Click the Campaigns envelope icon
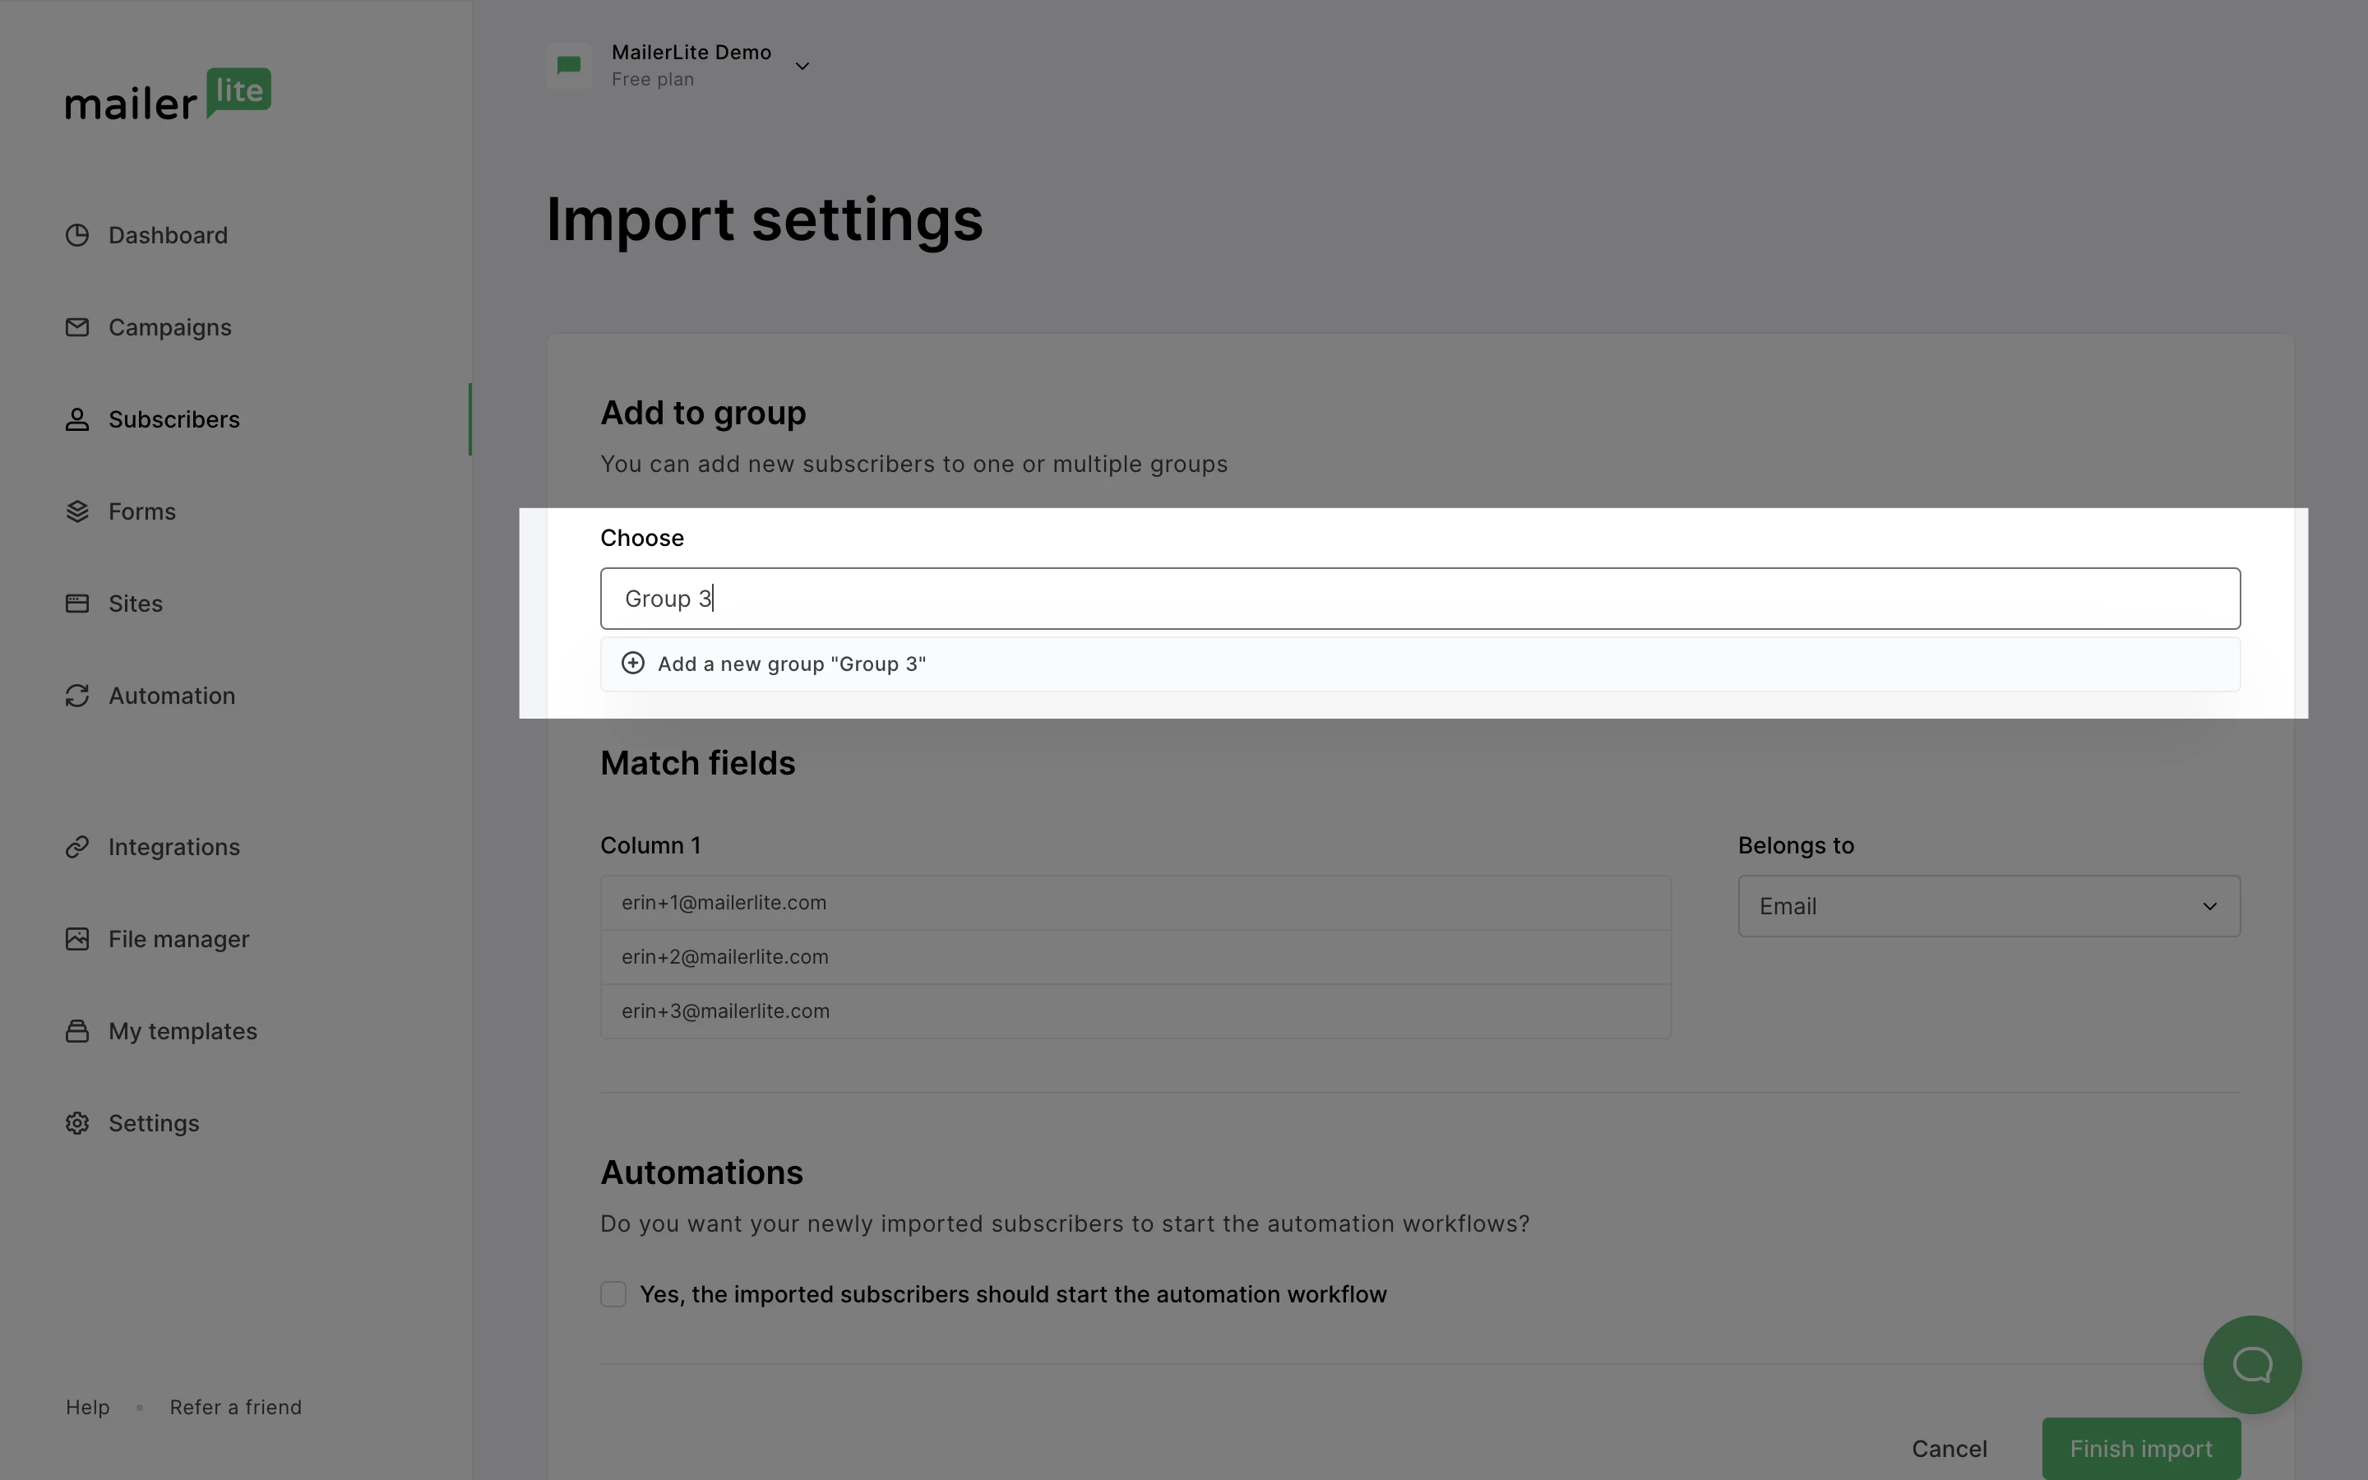 (x=77, y=327)
